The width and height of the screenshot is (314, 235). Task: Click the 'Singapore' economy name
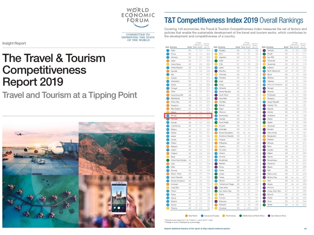tap(175, 105)
